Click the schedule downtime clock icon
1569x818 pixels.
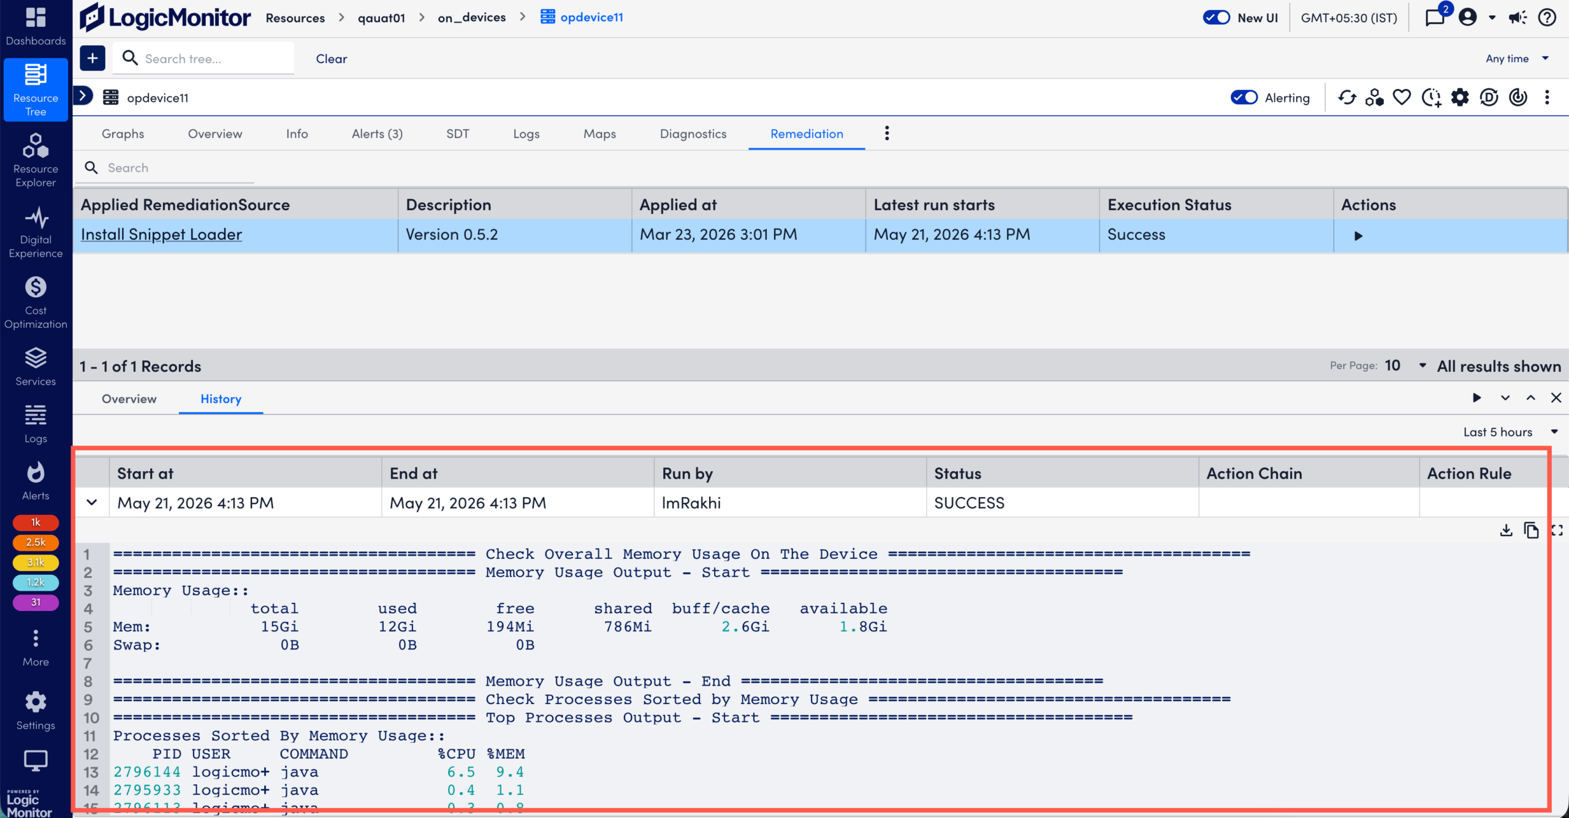tap(1431, 97)
